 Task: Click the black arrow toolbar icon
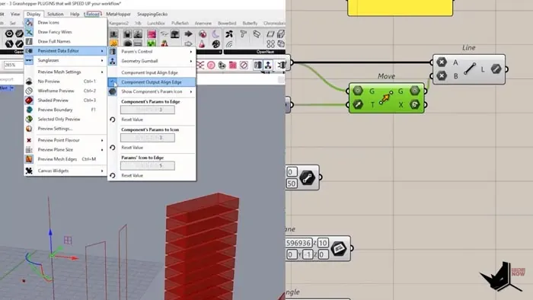point(188,34)
